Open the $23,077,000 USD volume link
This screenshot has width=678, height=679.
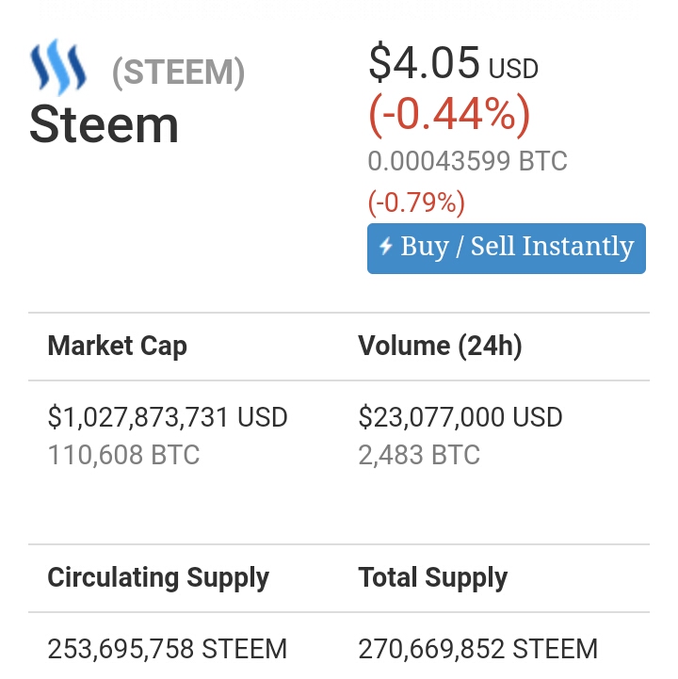[460, 417]
